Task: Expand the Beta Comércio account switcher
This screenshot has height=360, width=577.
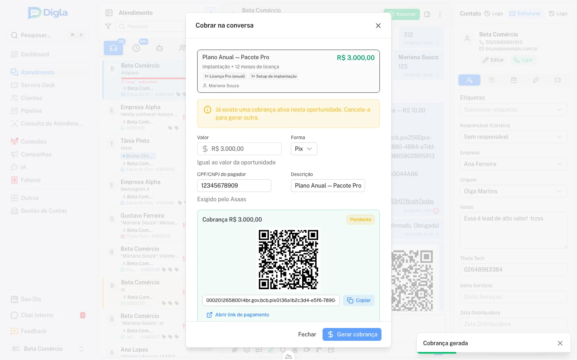Action: pos(48,349)
